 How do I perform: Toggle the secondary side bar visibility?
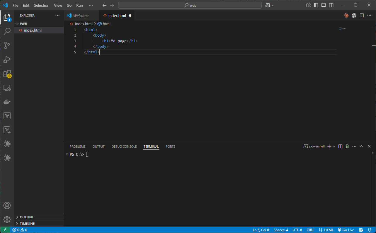[331, 5]
